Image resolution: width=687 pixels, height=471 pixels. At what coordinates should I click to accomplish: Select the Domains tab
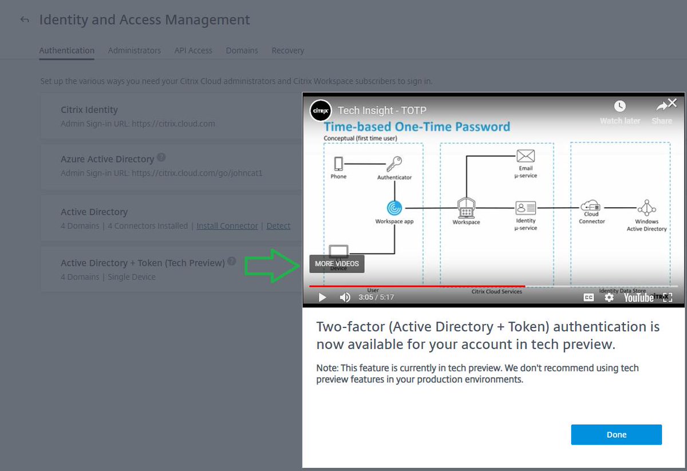click(242, 50)
